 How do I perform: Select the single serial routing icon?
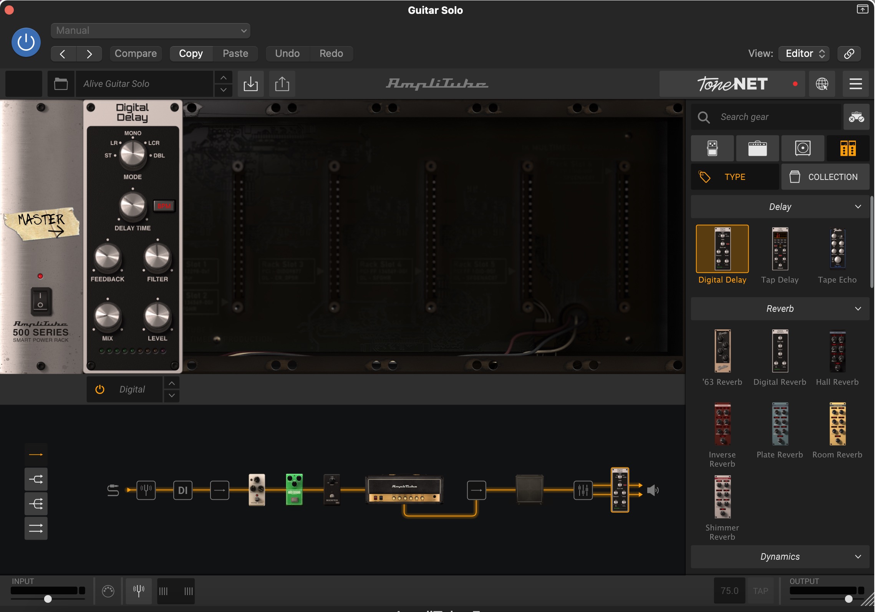[36, 454]
